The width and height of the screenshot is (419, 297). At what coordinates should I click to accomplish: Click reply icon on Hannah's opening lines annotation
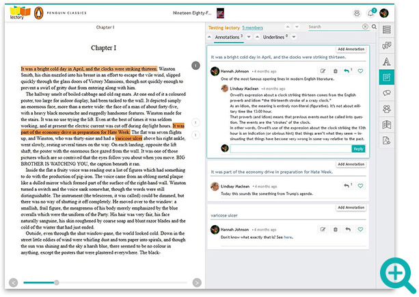348,71
